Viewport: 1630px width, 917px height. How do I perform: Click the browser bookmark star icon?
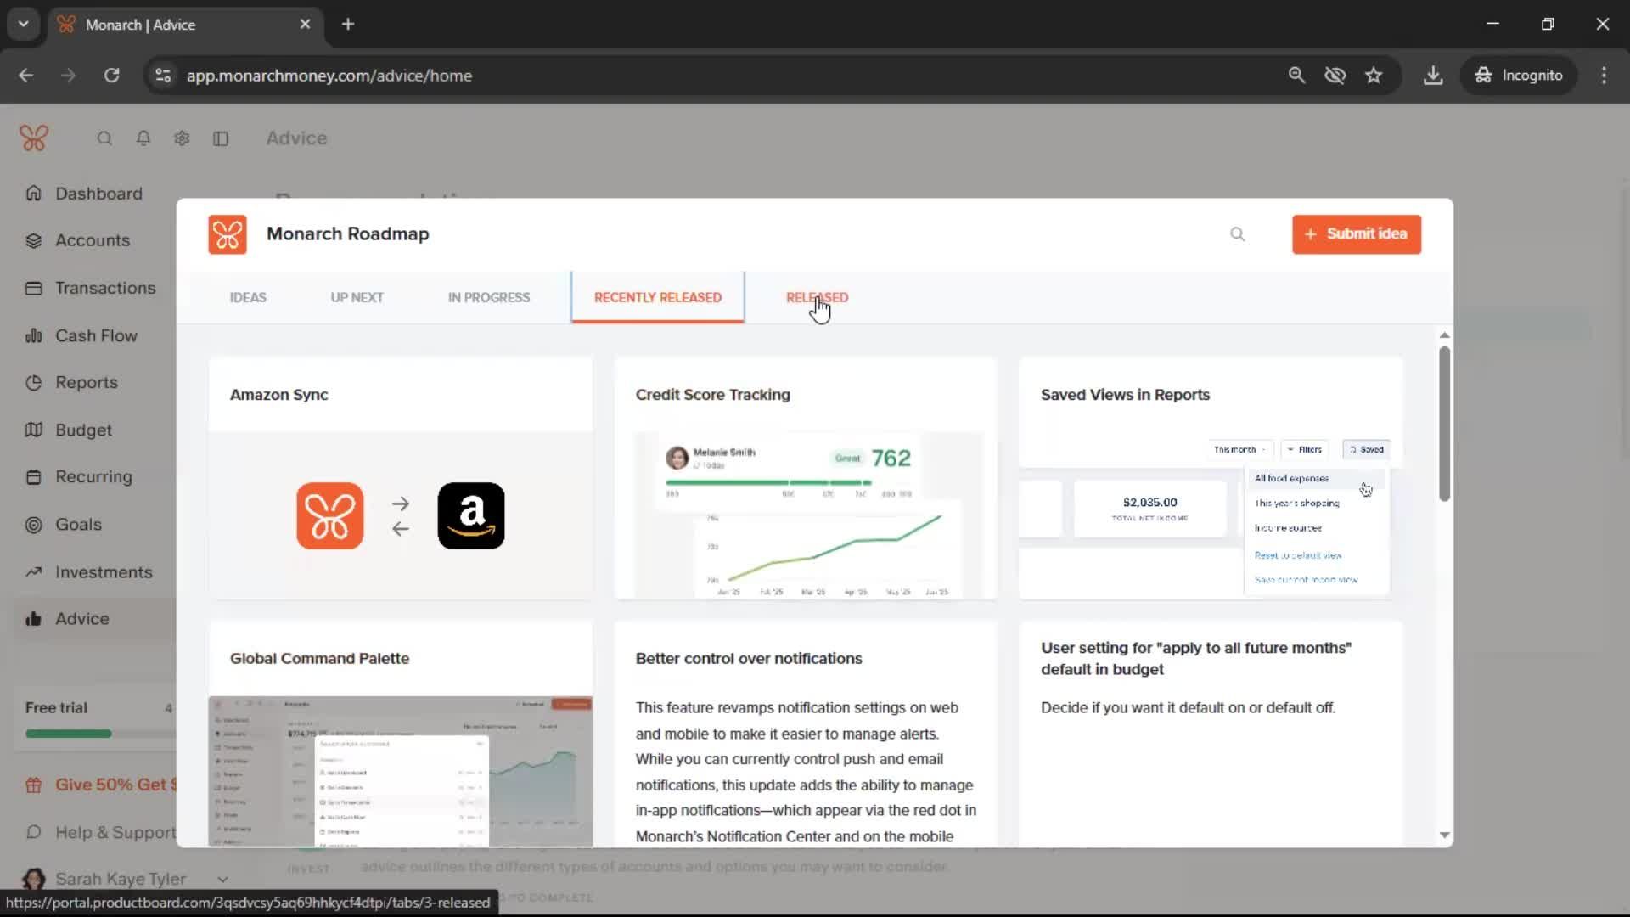(x=1374, y=76)
